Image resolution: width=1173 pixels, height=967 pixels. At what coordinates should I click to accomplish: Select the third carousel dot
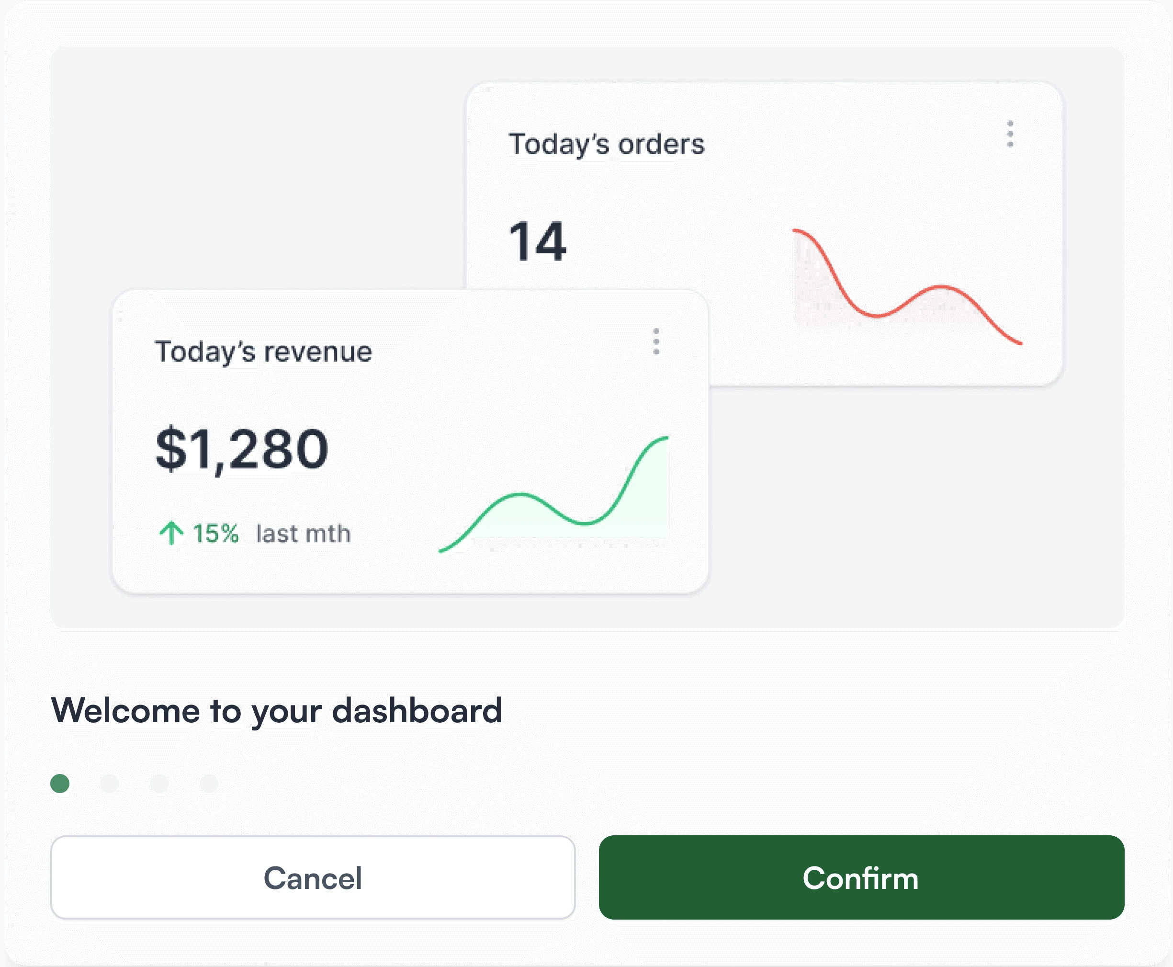tap(160, 783)
